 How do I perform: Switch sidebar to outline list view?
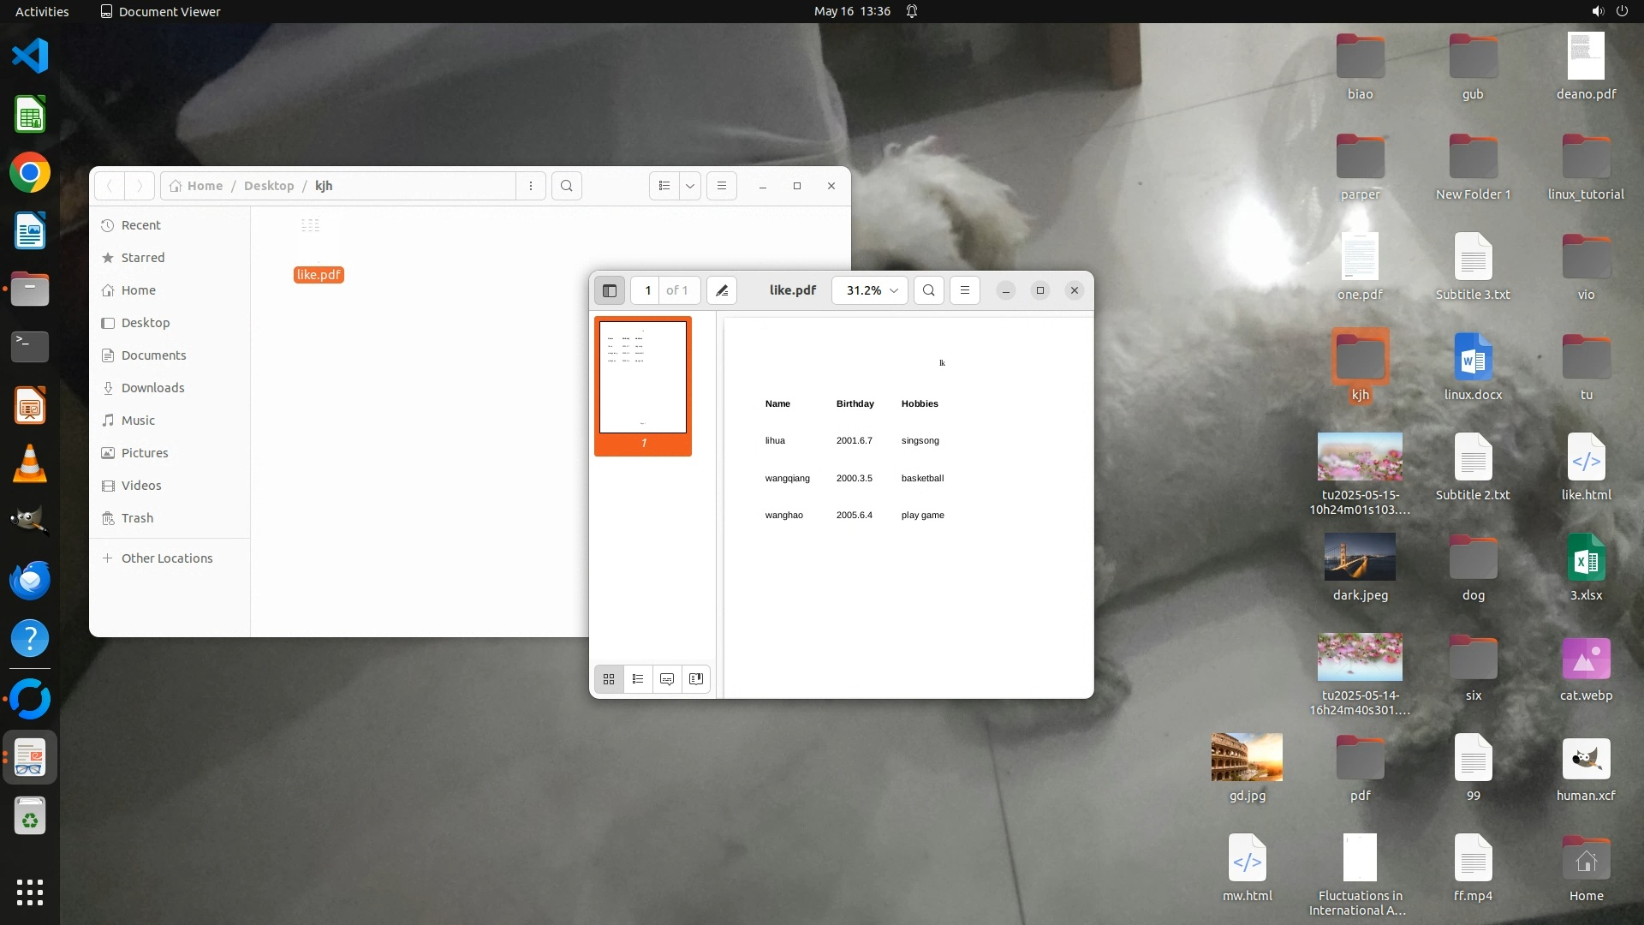point(638,679)
